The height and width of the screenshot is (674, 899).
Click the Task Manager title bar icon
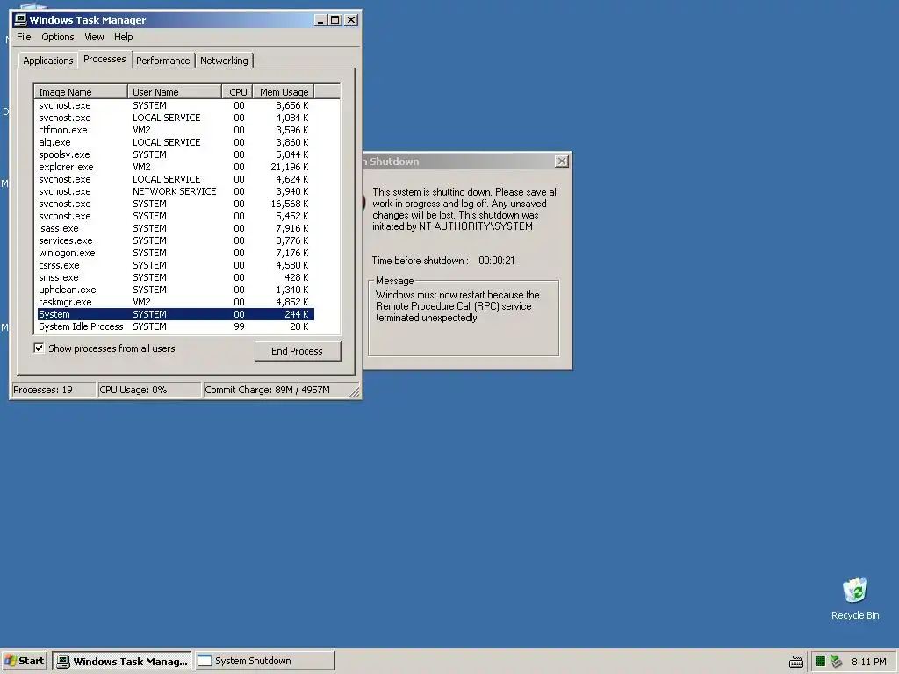pos(20,20)
